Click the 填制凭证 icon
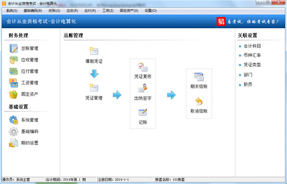The width and height of the screenshot is (287, 184). pyautogui.click(x=94, y=51)
